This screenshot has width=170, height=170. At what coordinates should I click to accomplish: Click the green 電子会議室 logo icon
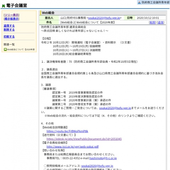pyautogui.click(x=4, y=6)
